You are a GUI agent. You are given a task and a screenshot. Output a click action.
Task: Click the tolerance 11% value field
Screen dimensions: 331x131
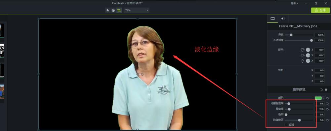tap(319, 104)
